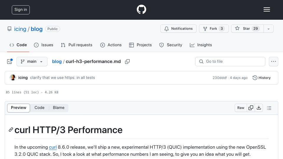Screen dimensions: 283x159
Task: Open the Insights tab
Action: pyautogui.click(x=201, y=45)
